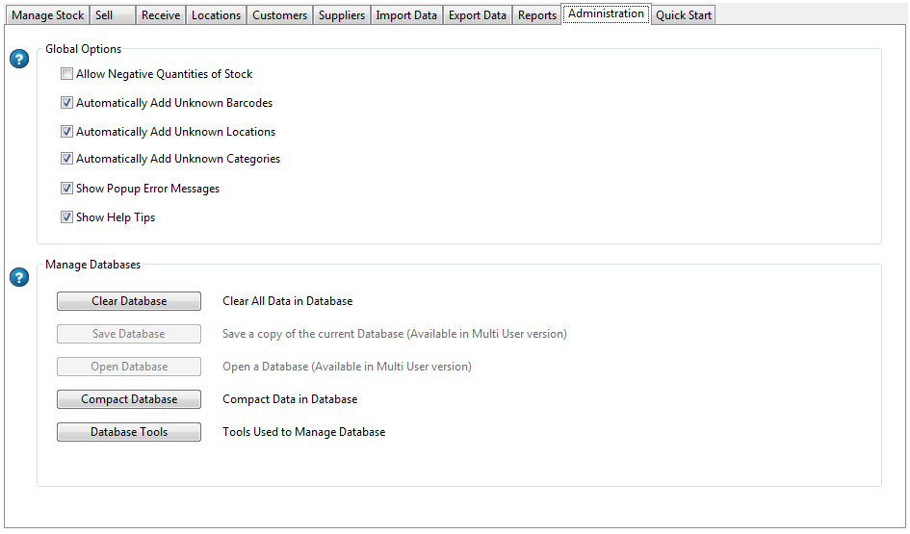The width and height of the screenshot is (910, 534).
Task: Open Database Tools
Action: pos(129,432)
